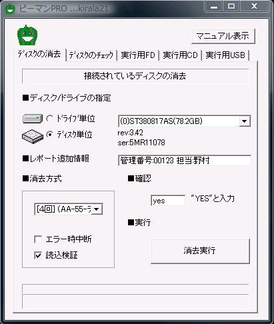Click the drive unit icon
Image resolution: width=274 pixels, height=324 pixels.
[x=33, y=119]
